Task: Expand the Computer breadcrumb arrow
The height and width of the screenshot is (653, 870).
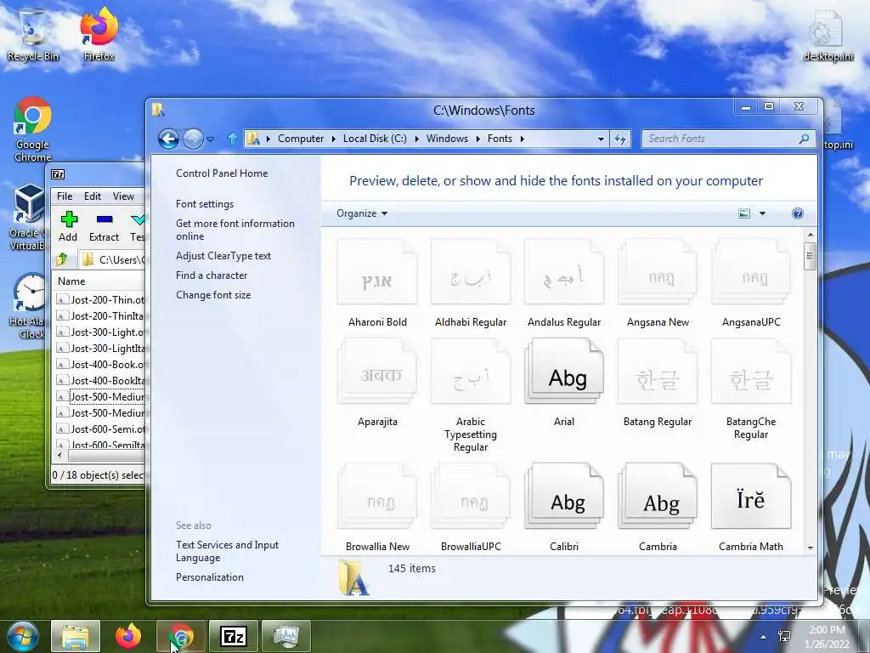Action: tap(333, 139)
